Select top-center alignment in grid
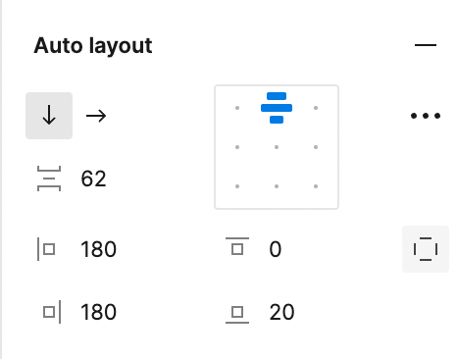 coord(277,108)
